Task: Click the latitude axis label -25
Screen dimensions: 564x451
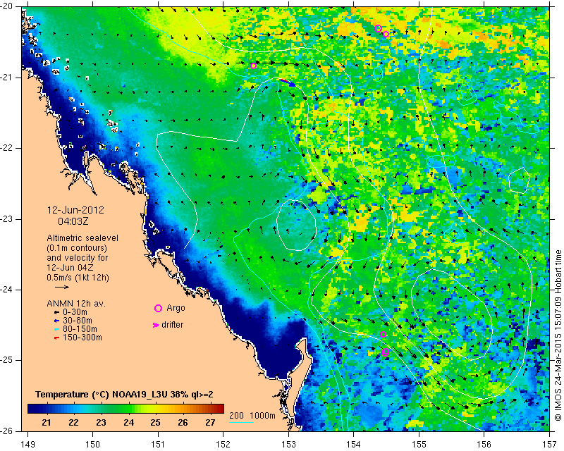Action: click(7, 360)
